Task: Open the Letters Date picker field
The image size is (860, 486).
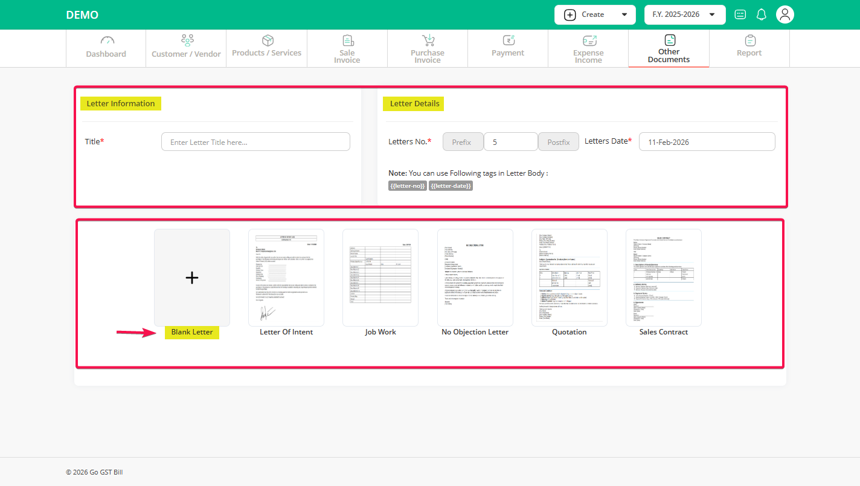Action: coord(707,142)
